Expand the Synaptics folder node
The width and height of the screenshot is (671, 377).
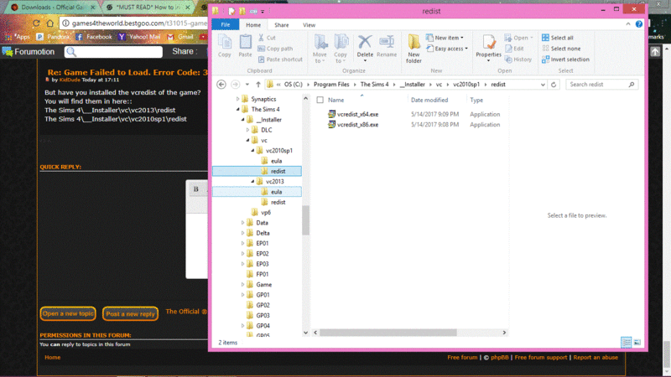238,99
